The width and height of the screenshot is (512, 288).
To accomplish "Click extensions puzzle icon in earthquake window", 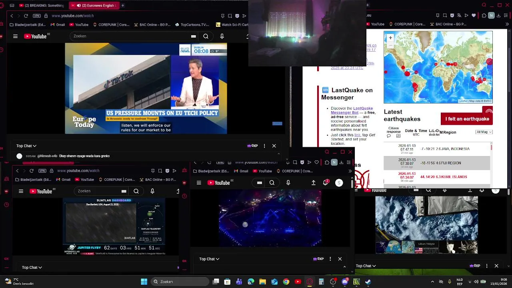I will [484, 16].
